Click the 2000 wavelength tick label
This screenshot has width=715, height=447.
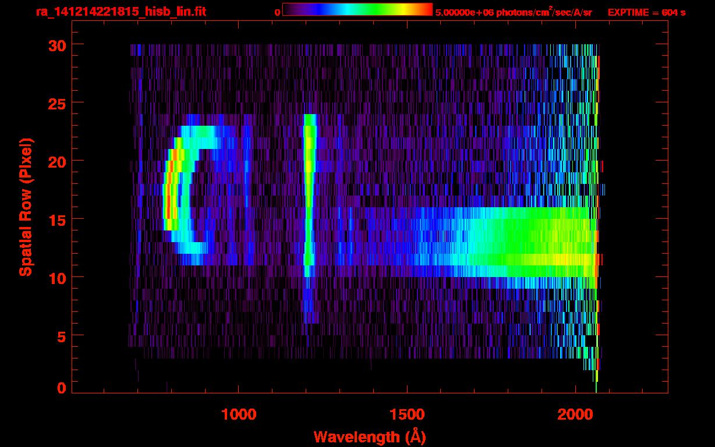click(x=574, y=414)
